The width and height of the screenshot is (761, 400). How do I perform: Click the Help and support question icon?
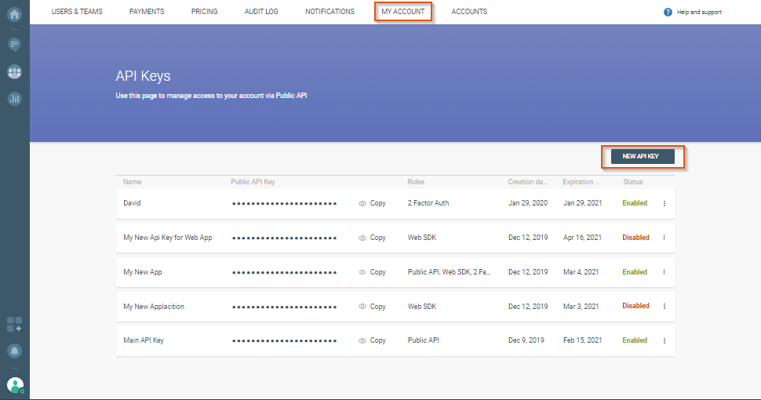(668, 12)
